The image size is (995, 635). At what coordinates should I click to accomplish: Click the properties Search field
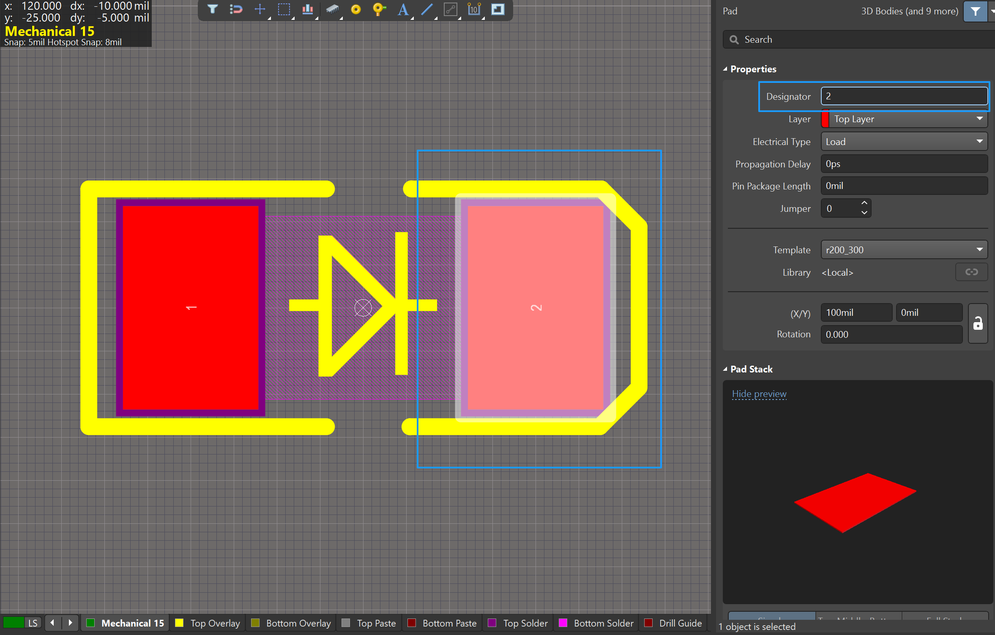coord(858,39)
